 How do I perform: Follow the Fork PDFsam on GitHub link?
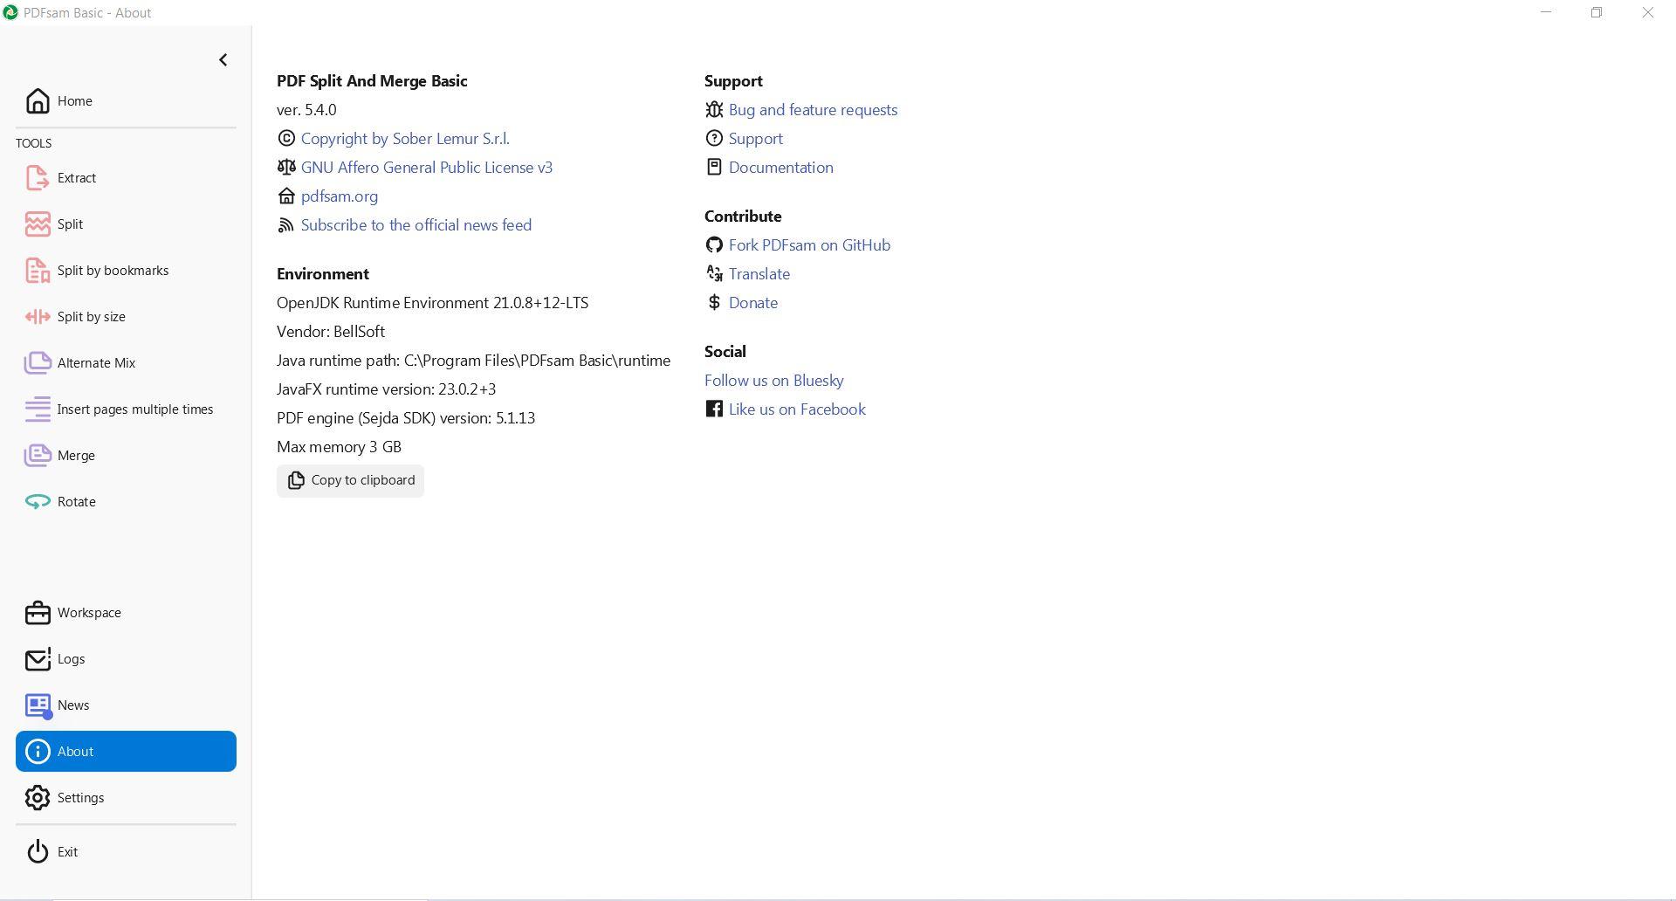pyautogui.click(x=808, y=245)
